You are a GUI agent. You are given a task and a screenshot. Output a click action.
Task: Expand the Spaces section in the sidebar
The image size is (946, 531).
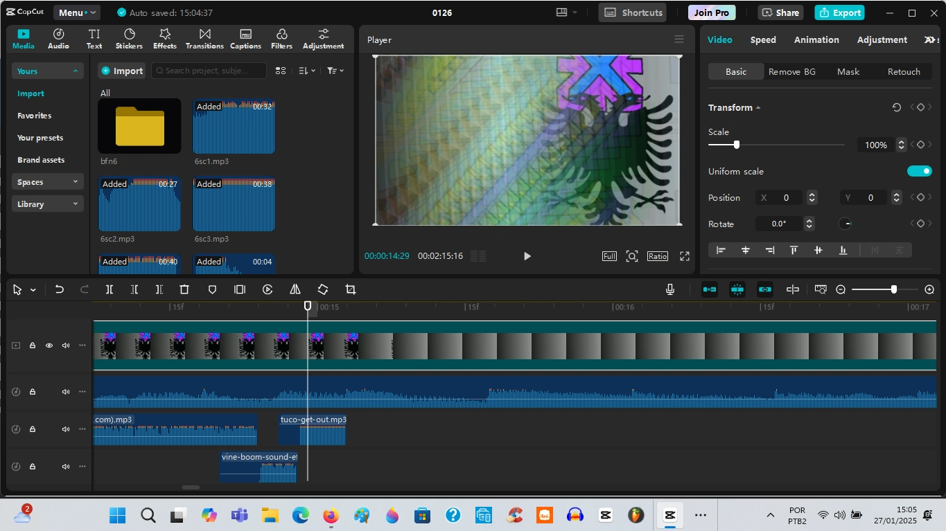[x=47, y=181]
